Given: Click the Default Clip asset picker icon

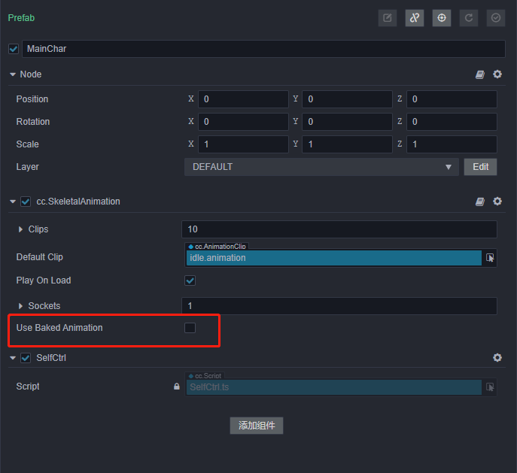Looking at the screenshot, I should (x=490, y=258).
